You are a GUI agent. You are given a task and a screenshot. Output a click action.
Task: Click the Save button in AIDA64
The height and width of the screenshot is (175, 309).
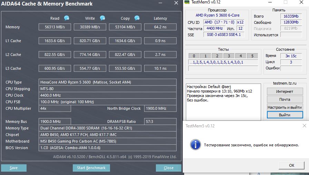(x=14, y=168)
